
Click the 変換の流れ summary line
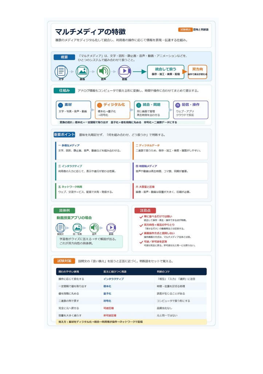[131, 122]
